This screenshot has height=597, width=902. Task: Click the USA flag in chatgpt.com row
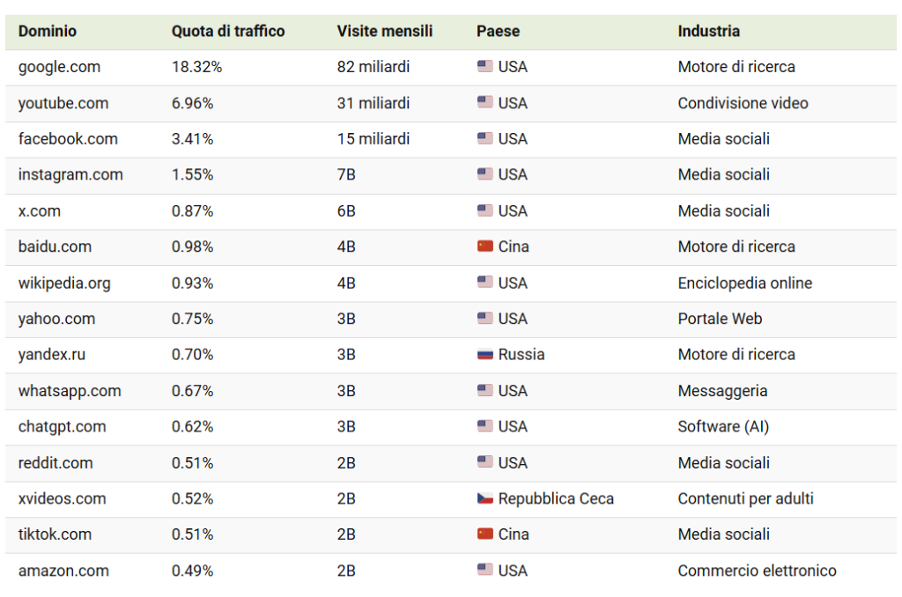[485, 427]
